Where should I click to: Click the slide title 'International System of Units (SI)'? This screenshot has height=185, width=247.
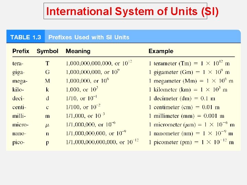132,12
